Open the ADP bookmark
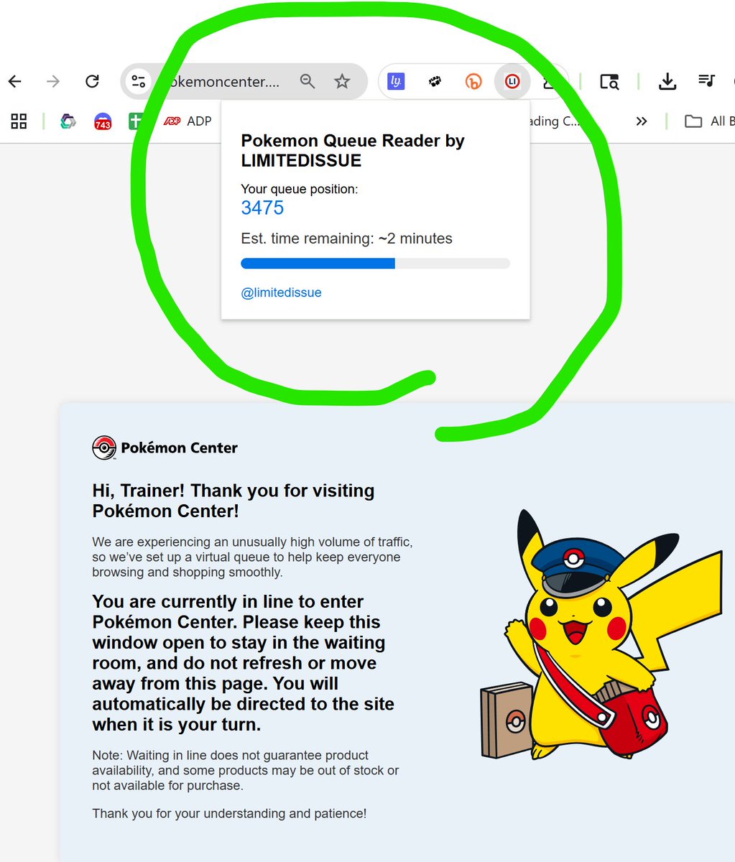Screen dimensions: 735x862 click(x=188, y=121)
